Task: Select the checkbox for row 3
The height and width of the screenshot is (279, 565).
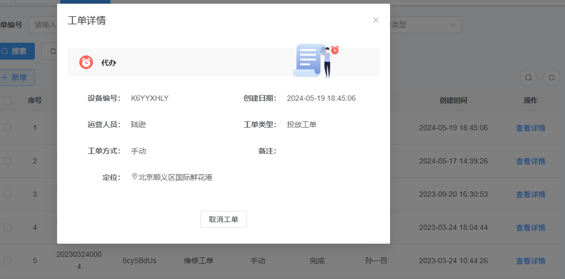Action: pos(7,194)
